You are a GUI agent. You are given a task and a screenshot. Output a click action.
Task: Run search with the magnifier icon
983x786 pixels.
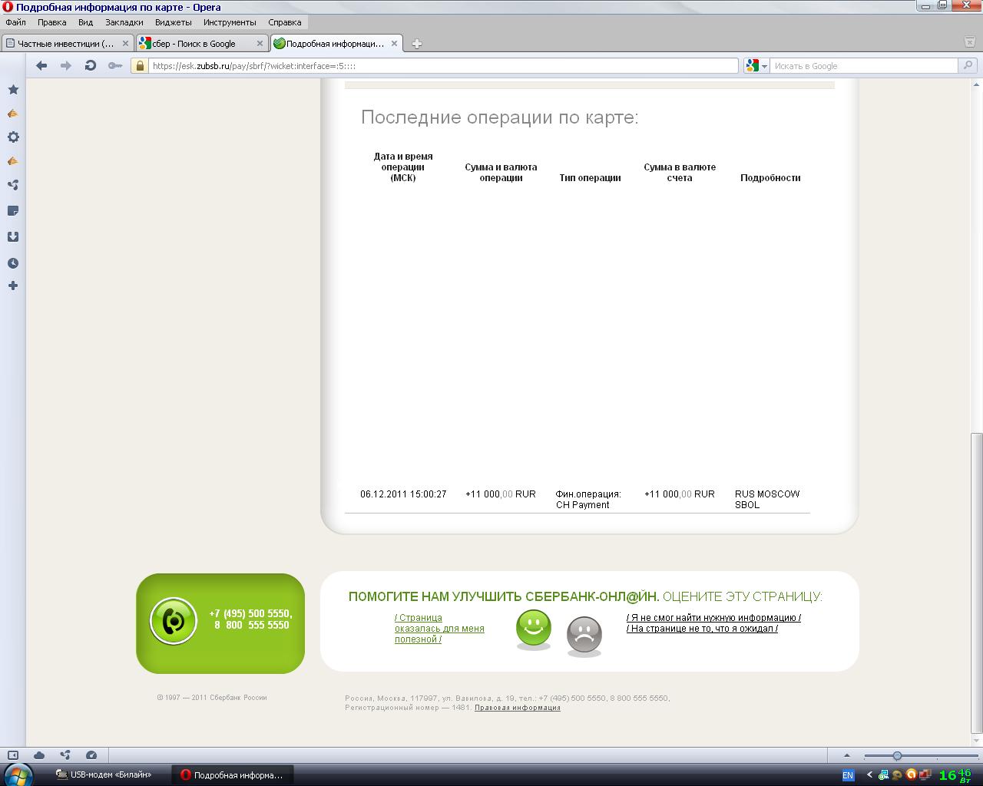click(969, 66)
